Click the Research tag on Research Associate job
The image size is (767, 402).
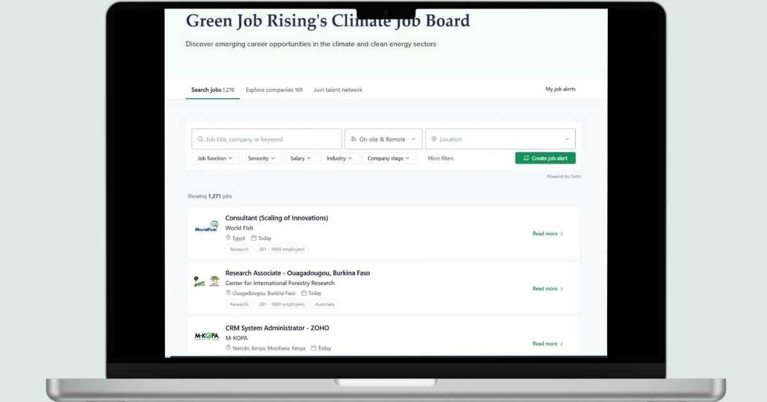tap(239, 304)
